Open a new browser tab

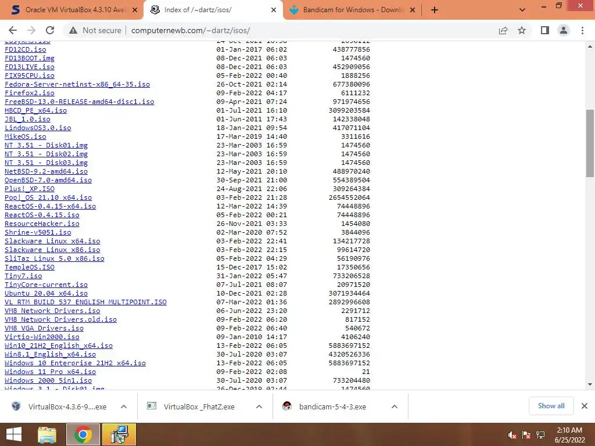[435, 10]
